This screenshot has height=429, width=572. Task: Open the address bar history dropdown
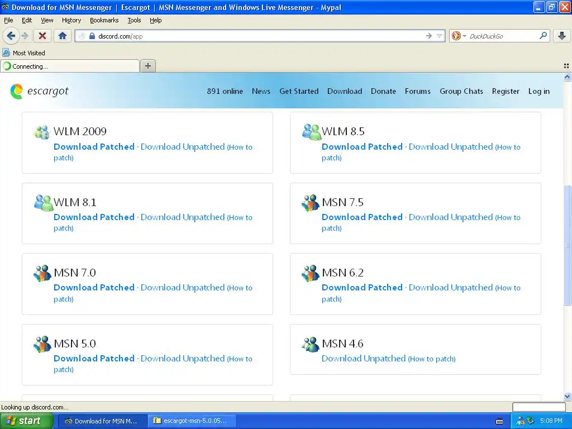[x=439, y=36]
